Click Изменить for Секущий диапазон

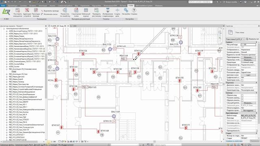(248, 103)
